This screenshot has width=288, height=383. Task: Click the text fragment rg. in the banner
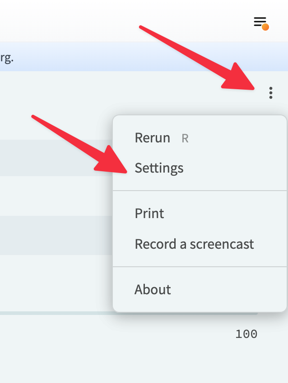pyautogui.click(x=8, y=57)
